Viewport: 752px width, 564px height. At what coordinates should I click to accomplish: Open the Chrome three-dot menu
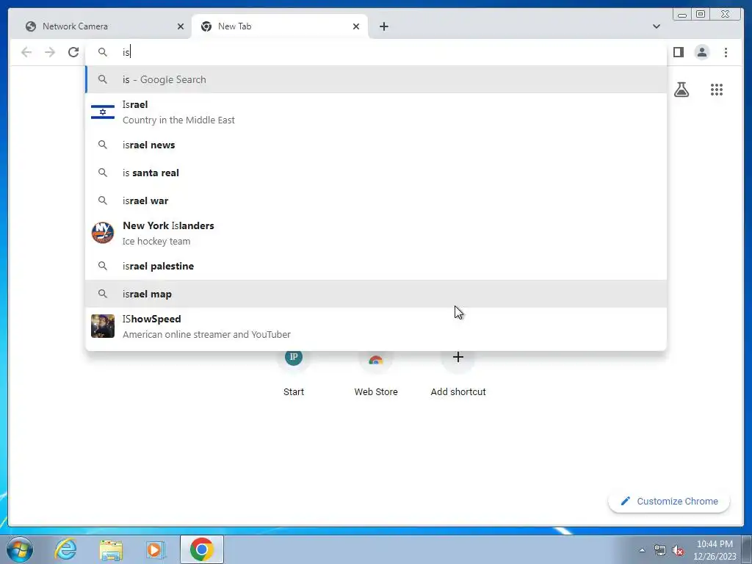[x=726, y=52]
